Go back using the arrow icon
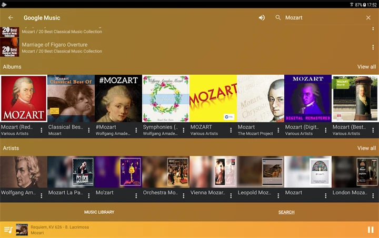379x238 pixels. (x=11, y=18)
